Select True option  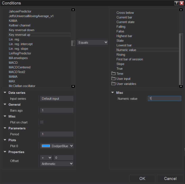(x=119, y=69)
